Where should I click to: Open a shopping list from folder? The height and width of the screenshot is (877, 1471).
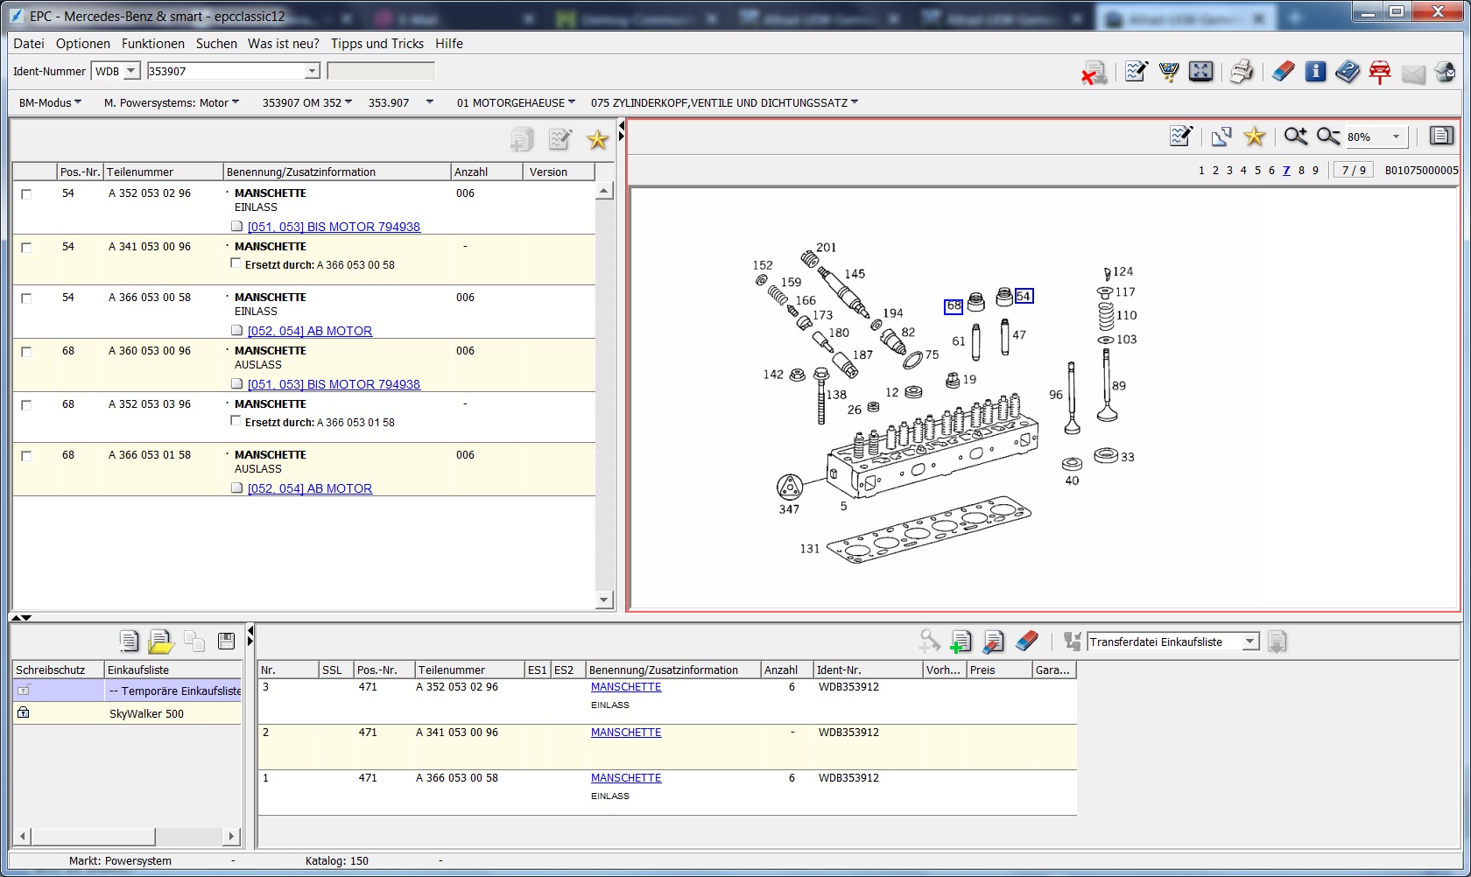click(x=161, y=642)
